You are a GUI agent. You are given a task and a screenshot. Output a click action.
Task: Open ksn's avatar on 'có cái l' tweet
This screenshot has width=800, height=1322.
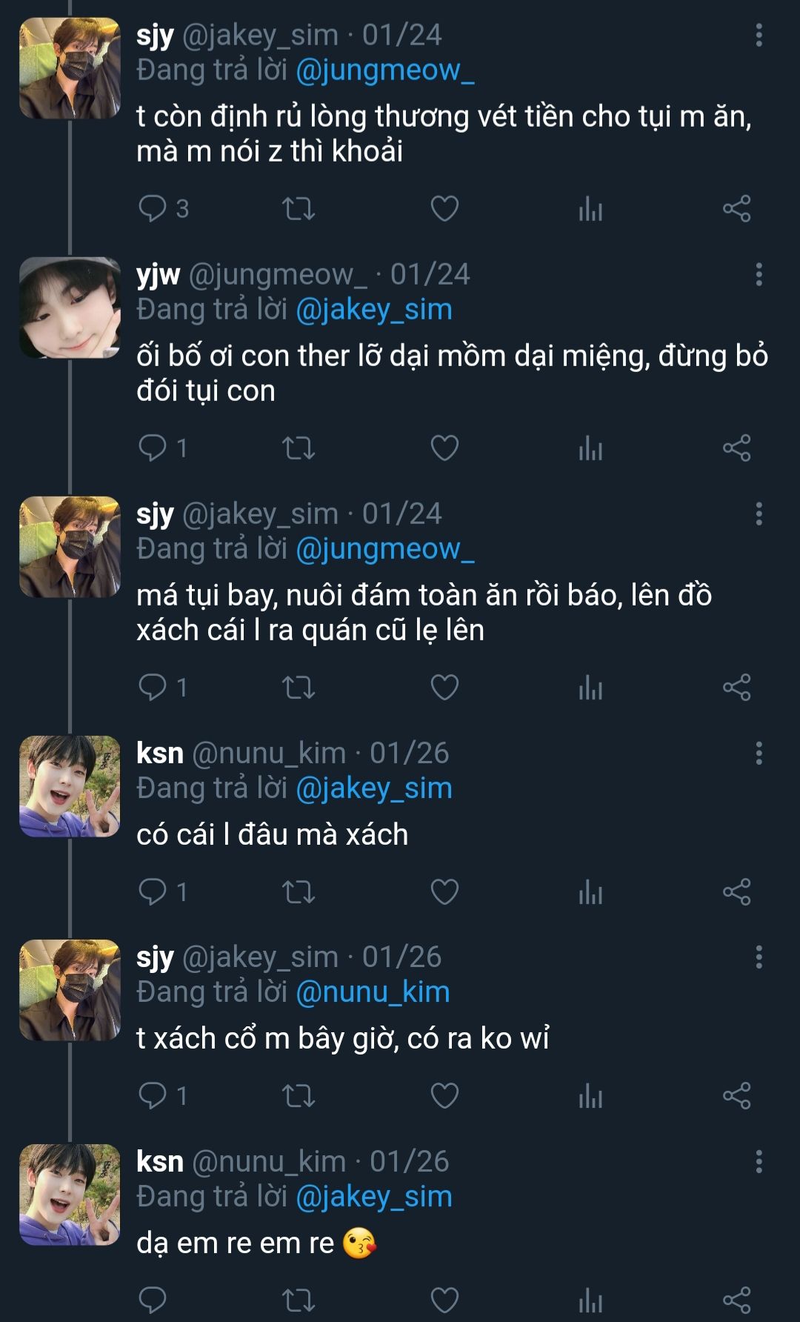pyautogui.click(x=70, y=786)
